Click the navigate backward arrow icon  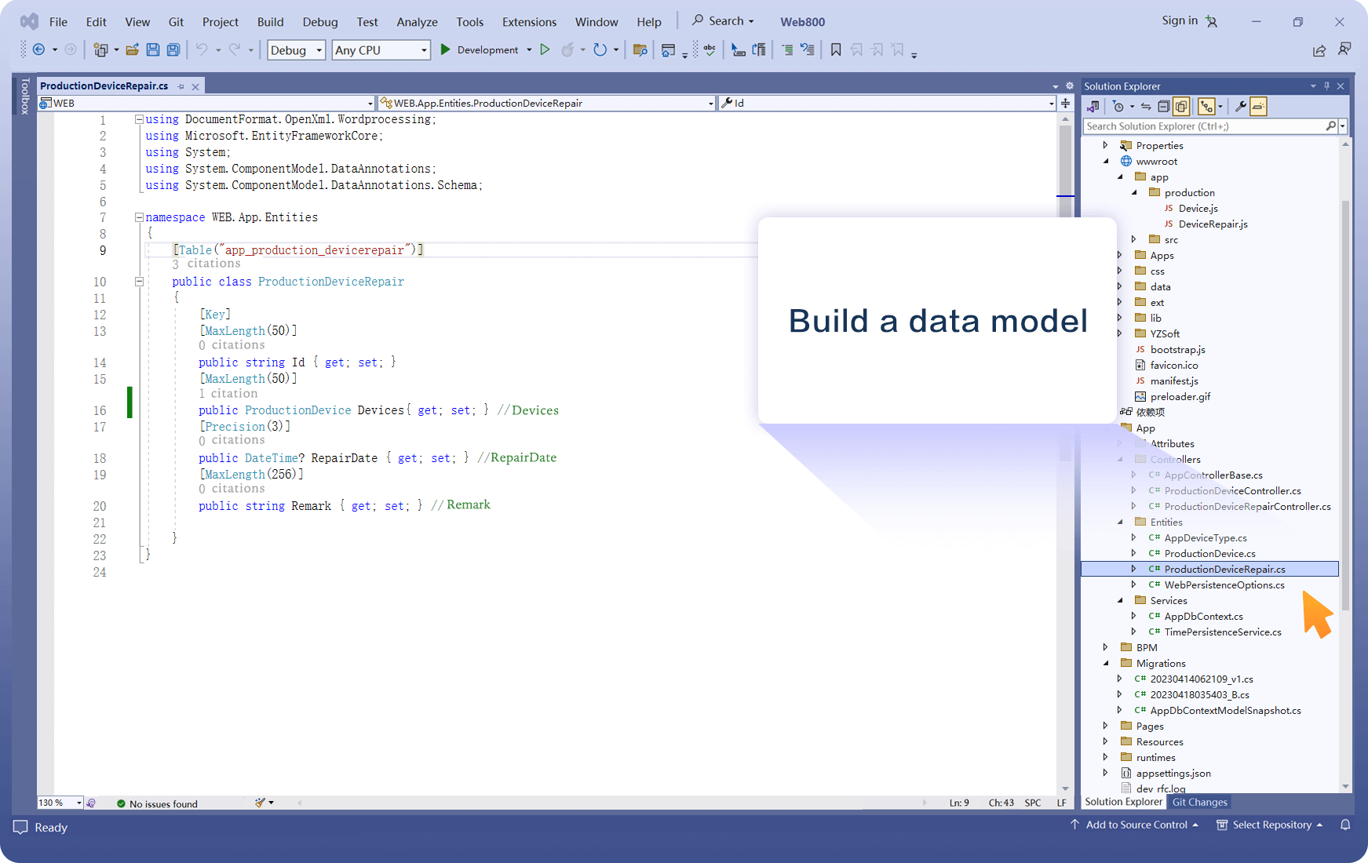click(x=38, y=49)
